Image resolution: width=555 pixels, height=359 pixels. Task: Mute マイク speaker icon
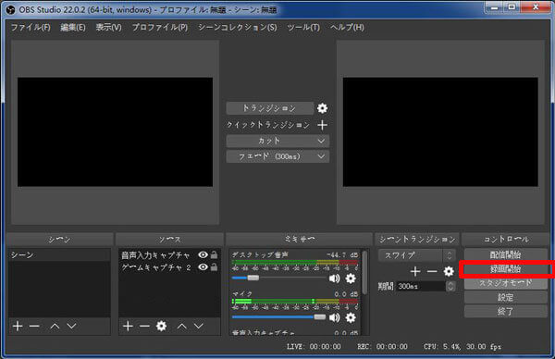pyautogui.click(x=334, y=317)
